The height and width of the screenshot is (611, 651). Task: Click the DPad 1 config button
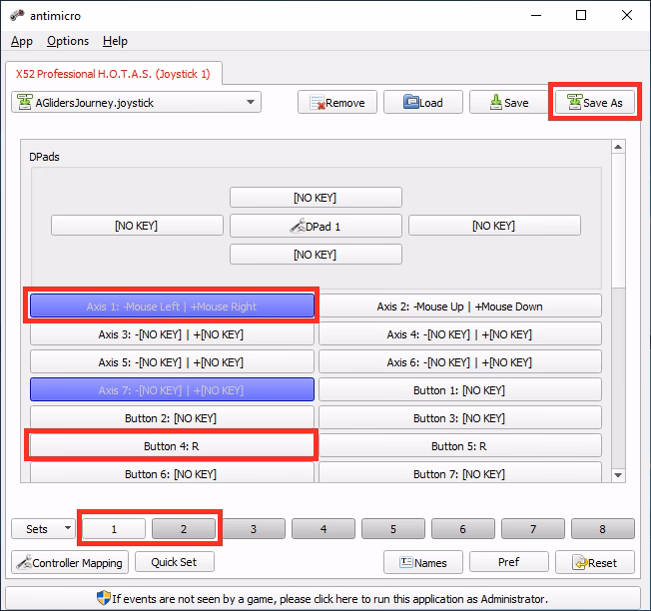[x=316, y=226]
